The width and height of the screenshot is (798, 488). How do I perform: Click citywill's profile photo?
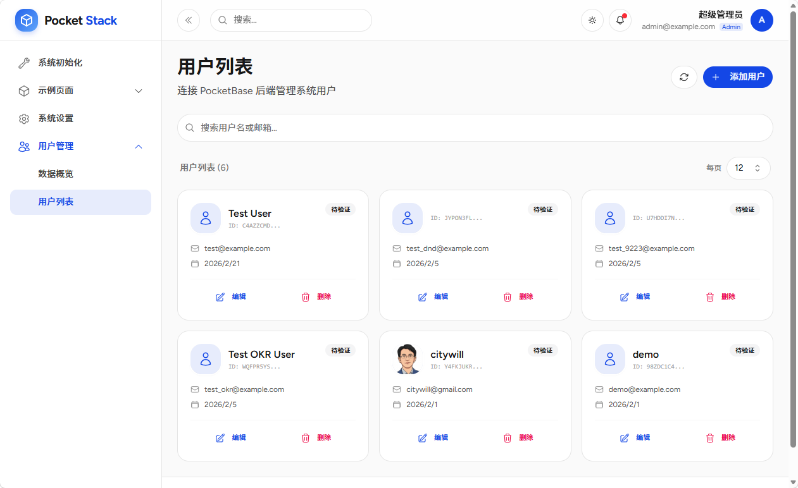point(408,359)
